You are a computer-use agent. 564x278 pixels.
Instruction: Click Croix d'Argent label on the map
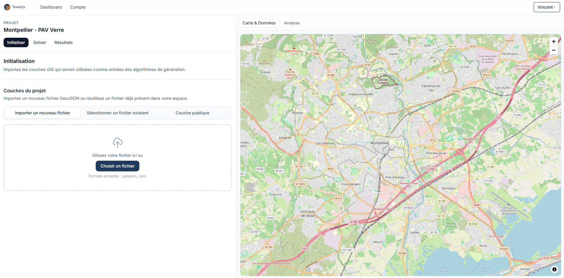click(351, 184)
